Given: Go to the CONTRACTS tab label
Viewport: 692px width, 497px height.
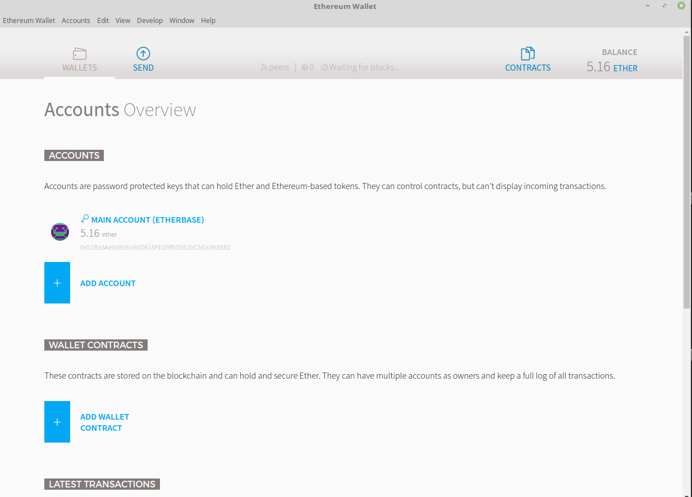Looking at the screenshot, I should [528, 68].
